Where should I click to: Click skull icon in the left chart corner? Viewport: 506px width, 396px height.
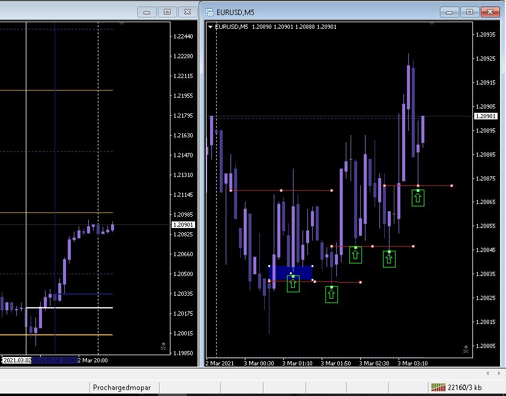[163, 346]
